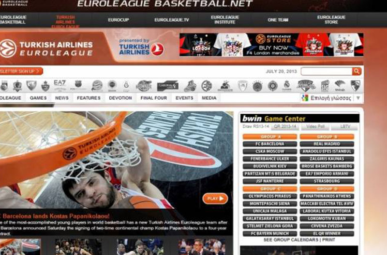Open the Laboral Kutxa team logo

pos(167,86)
